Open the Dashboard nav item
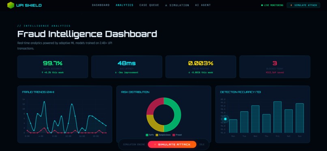Image resolution: width=327 pixels, height=151 pixels. click(x=101, y=5)
